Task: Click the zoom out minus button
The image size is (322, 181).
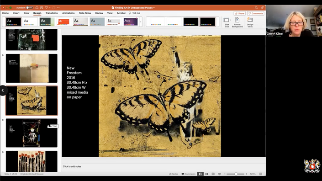Action: pyautogui.click(x=225, y=174)
